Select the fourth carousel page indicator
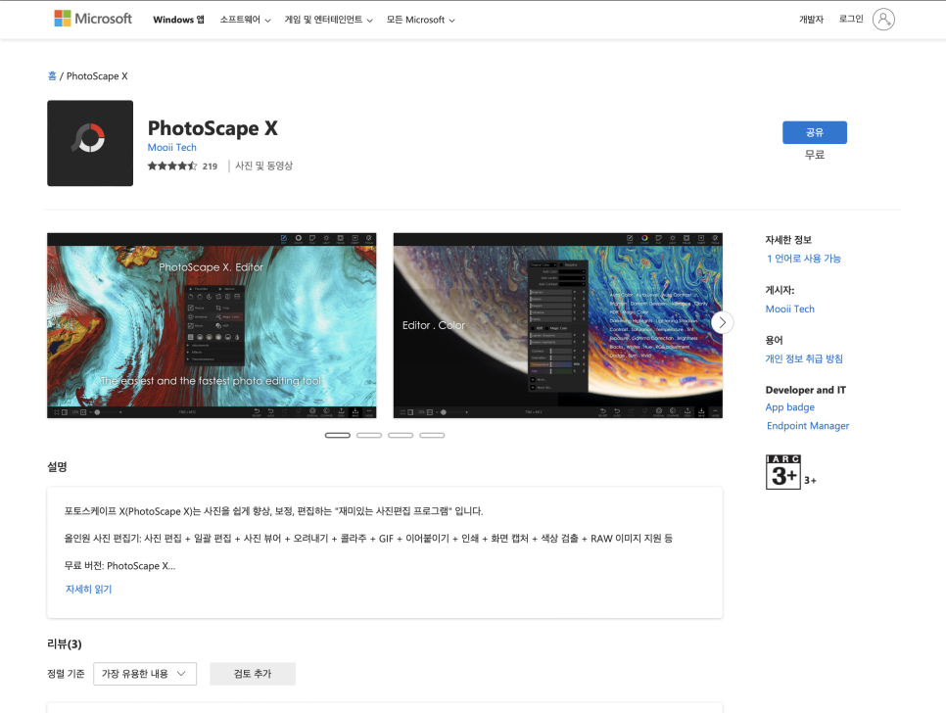Screen dimensions: 946x713 (432, 435)
